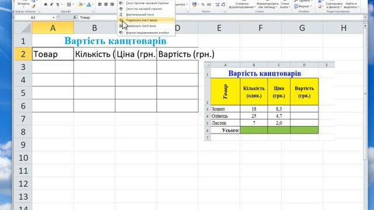The height and width of the screenshot is (210, 374).
Task: Choose the counterclockwise text orientation menu item
Action: click(147, 3)
